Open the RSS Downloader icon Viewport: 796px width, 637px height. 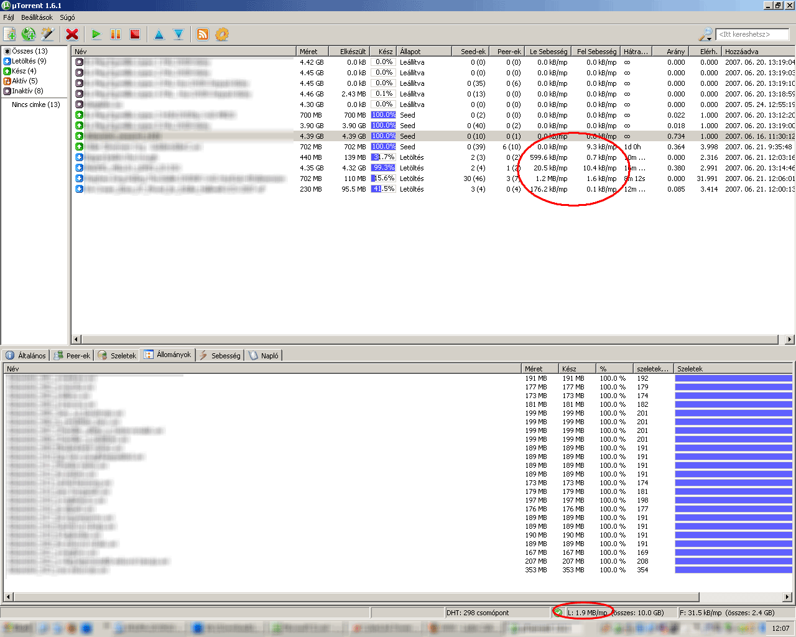203,34
